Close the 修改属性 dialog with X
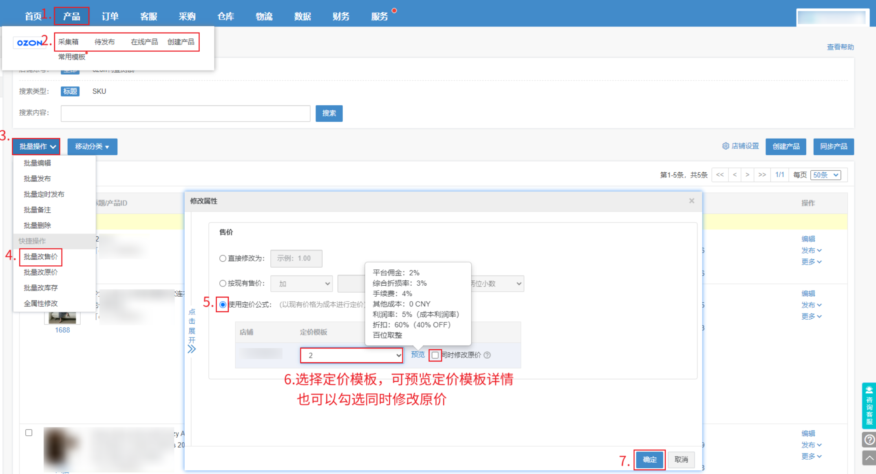 [x=692, y=201]
